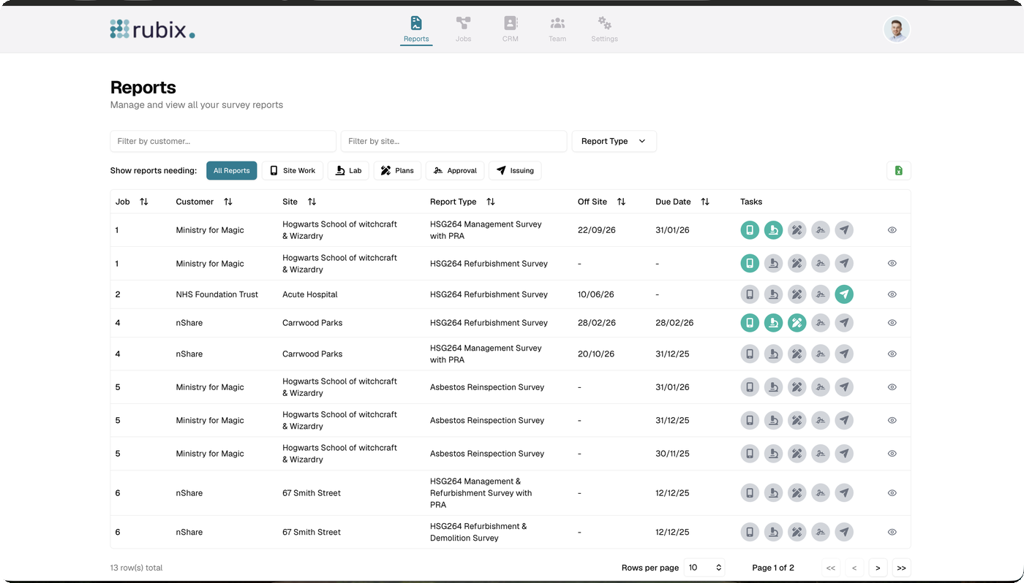Select the All Reports filter
Screen dimensions: 1024x583
pos(232,170)
